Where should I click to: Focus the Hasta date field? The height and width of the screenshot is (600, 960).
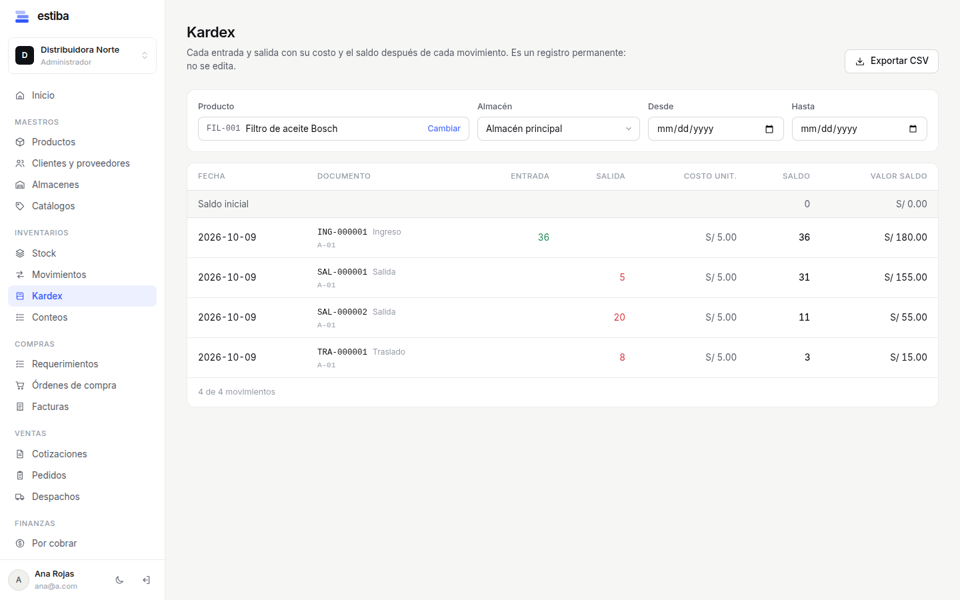coord(859,129)
